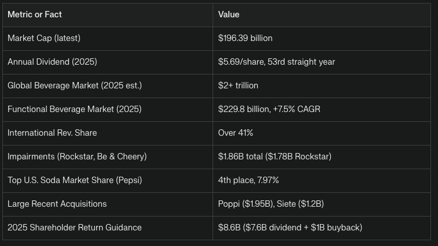Select 'Large Recent Acquisitions' row label
This screenshot has height=246, width=438.
click(x=57, y=204)
